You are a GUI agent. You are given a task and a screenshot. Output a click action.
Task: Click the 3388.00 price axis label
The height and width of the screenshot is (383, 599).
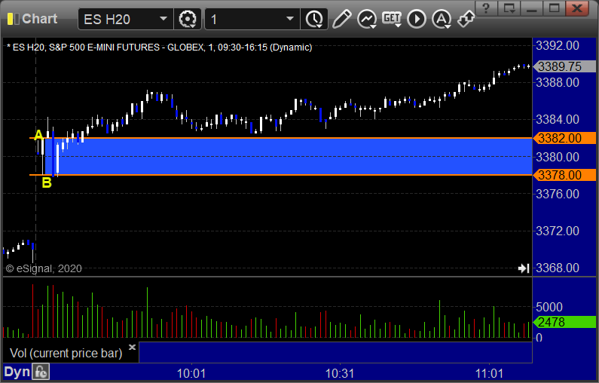coord(558,83)
